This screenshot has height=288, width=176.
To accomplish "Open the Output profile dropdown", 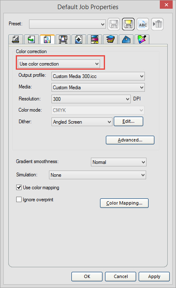I will pos(98,76).
